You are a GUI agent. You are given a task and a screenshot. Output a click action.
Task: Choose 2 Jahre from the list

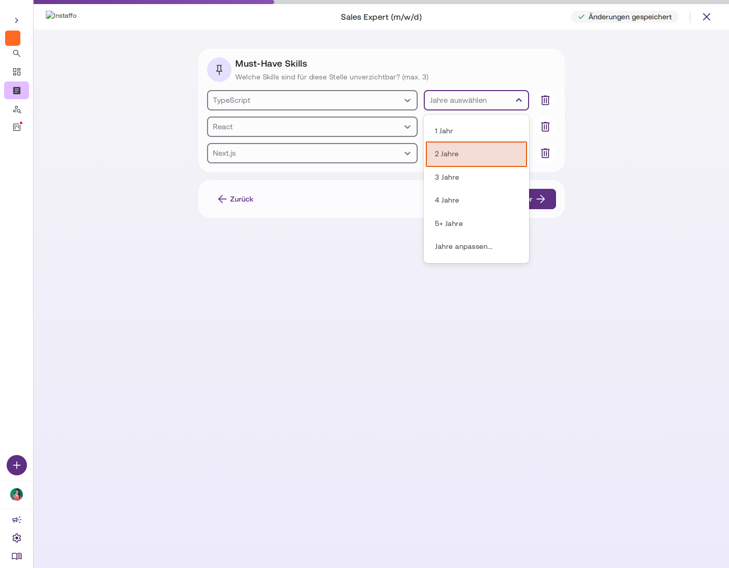click(476, 154)
